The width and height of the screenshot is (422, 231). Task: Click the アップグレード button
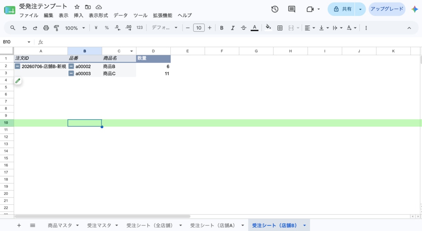(x=387, y=9)
